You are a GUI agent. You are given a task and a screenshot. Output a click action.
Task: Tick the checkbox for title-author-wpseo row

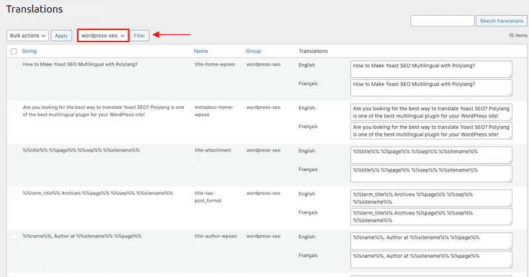click(x=14, y=237)
